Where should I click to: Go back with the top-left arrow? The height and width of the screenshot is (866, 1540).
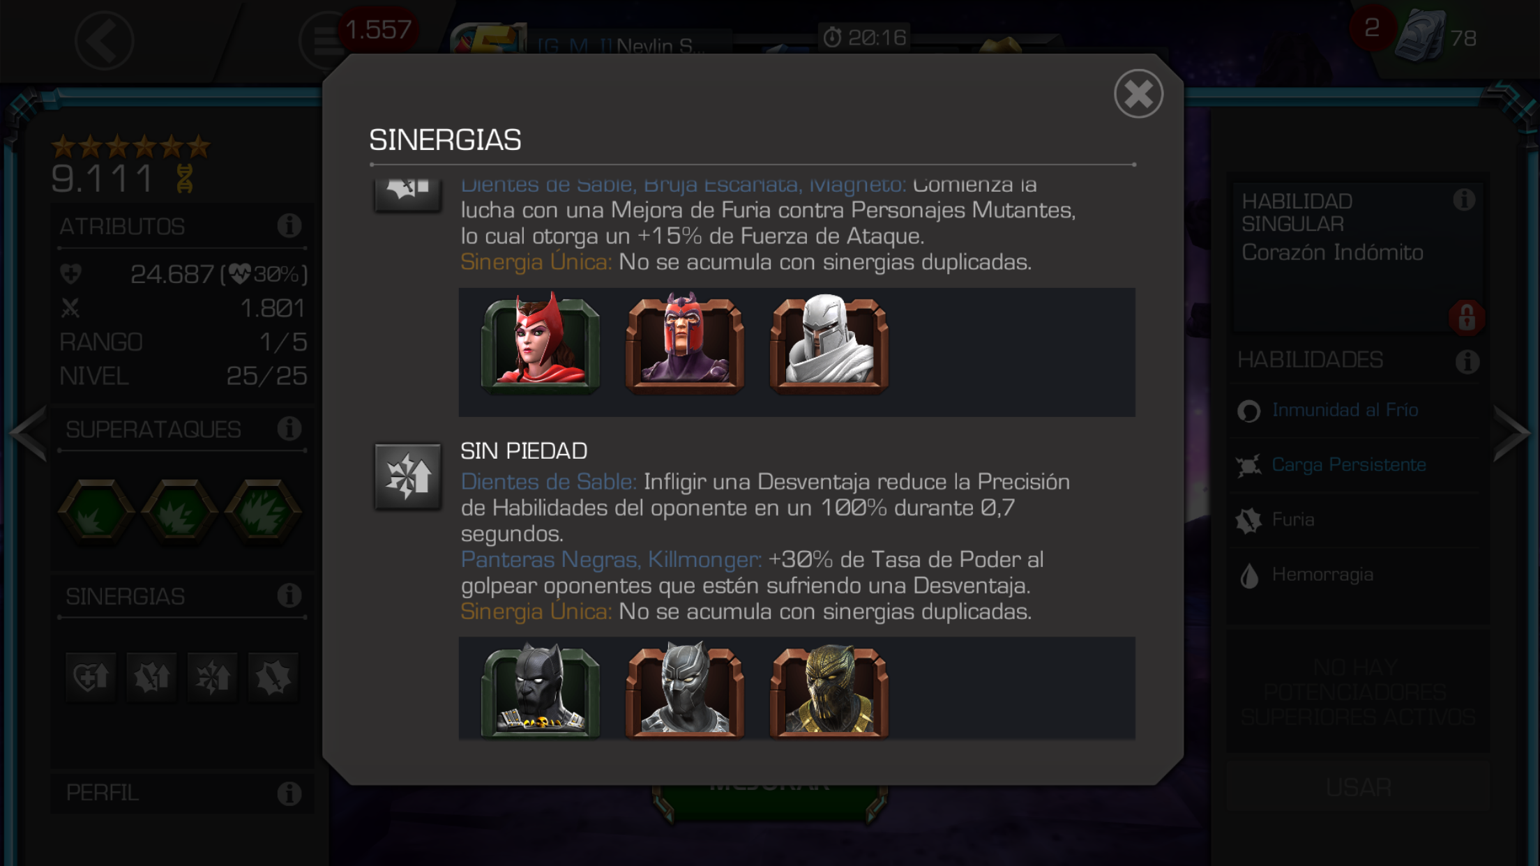click(105, 40)
